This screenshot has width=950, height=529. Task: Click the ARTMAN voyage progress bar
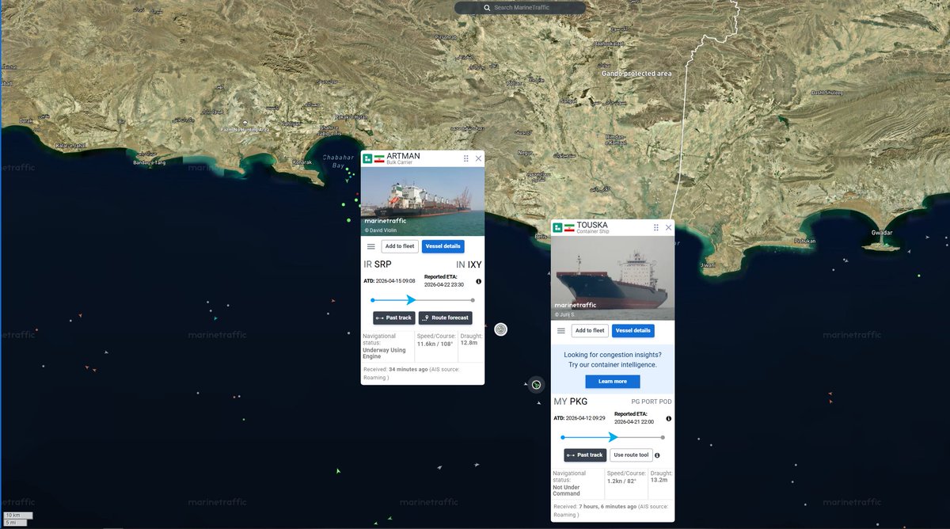point(423,300)
